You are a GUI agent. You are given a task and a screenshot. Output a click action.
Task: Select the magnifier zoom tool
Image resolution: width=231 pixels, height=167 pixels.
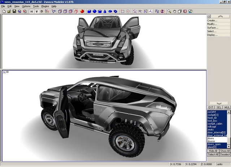tap(169, 11)
